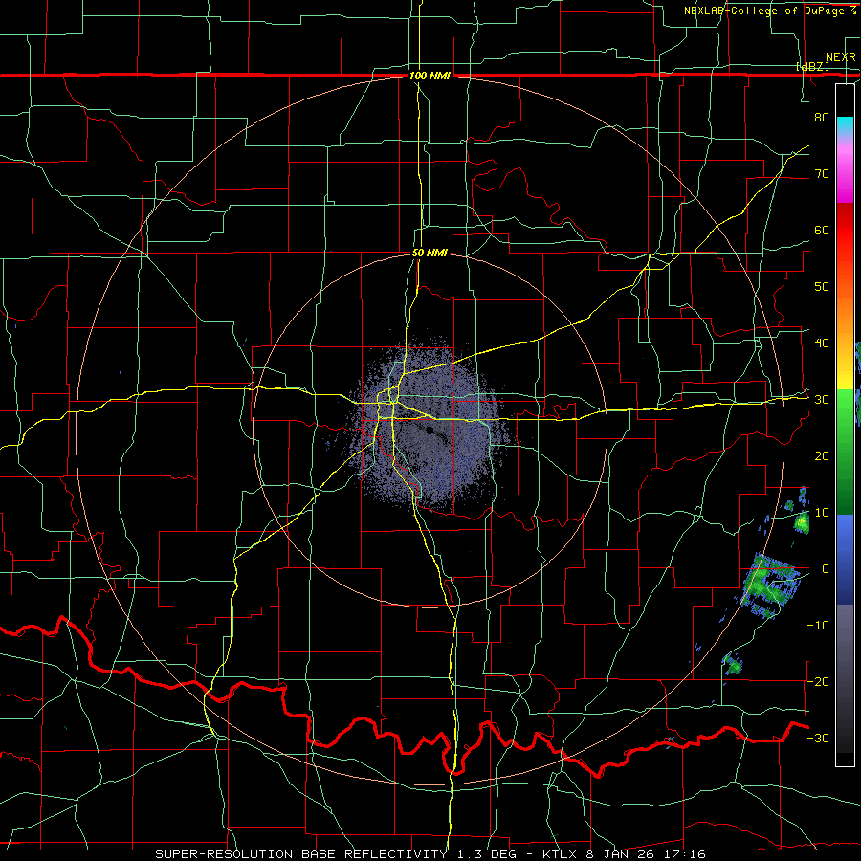Click the -20 value on the dBZ scale
The height and width of the screenshot is (861, 861).
(818, 681)
